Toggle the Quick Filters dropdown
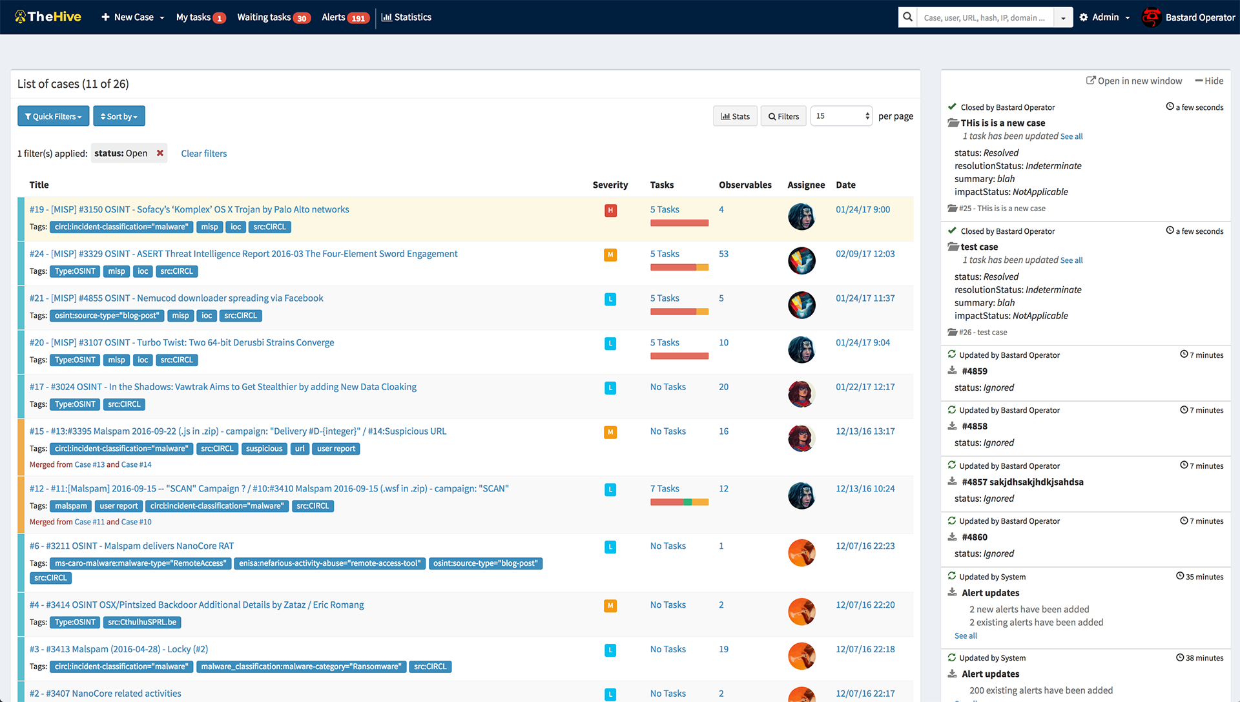Screen dimensions: 1240x702 click(x=53, y=117)
